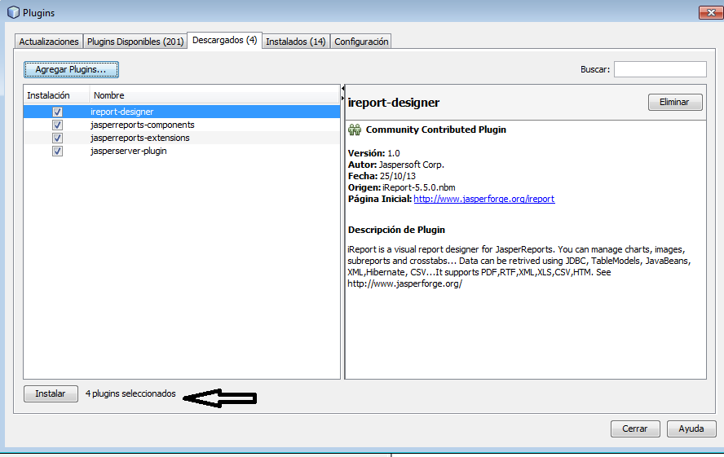The height and width of the screenshot is (457, 724).
Task: Select the jasperreports-components row
Action: coord(182,125)
